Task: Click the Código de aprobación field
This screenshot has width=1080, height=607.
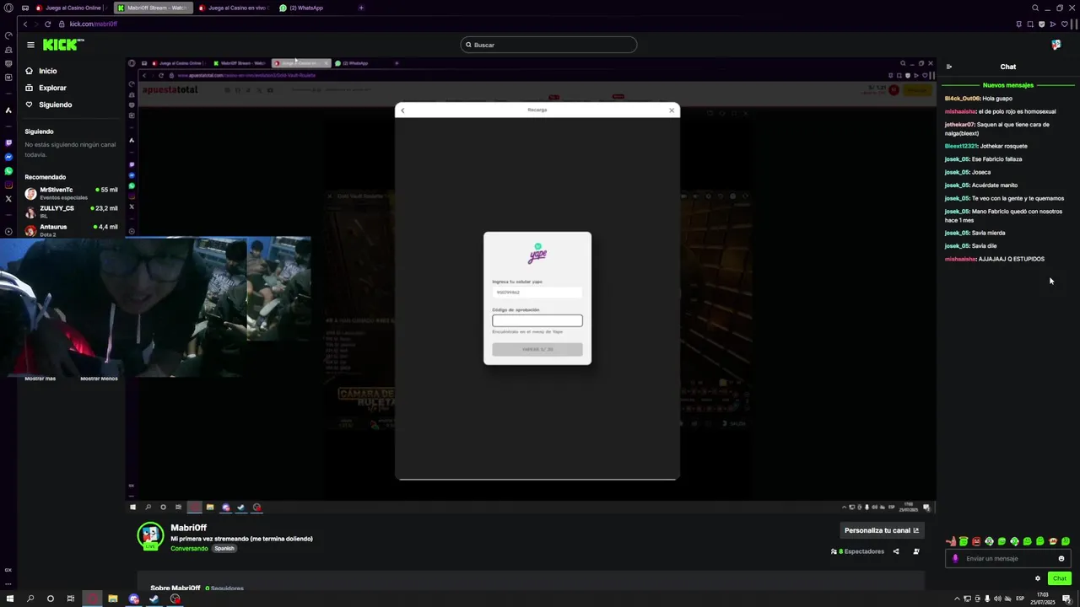Action: click(537, 320)
